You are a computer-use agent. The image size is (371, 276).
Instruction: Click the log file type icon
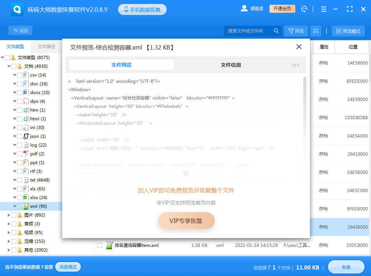[x=26, y=145]
